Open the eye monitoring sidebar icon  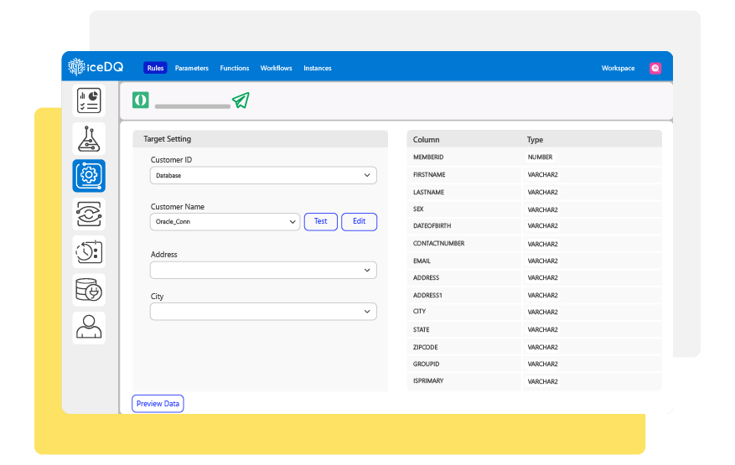[89, 214]
